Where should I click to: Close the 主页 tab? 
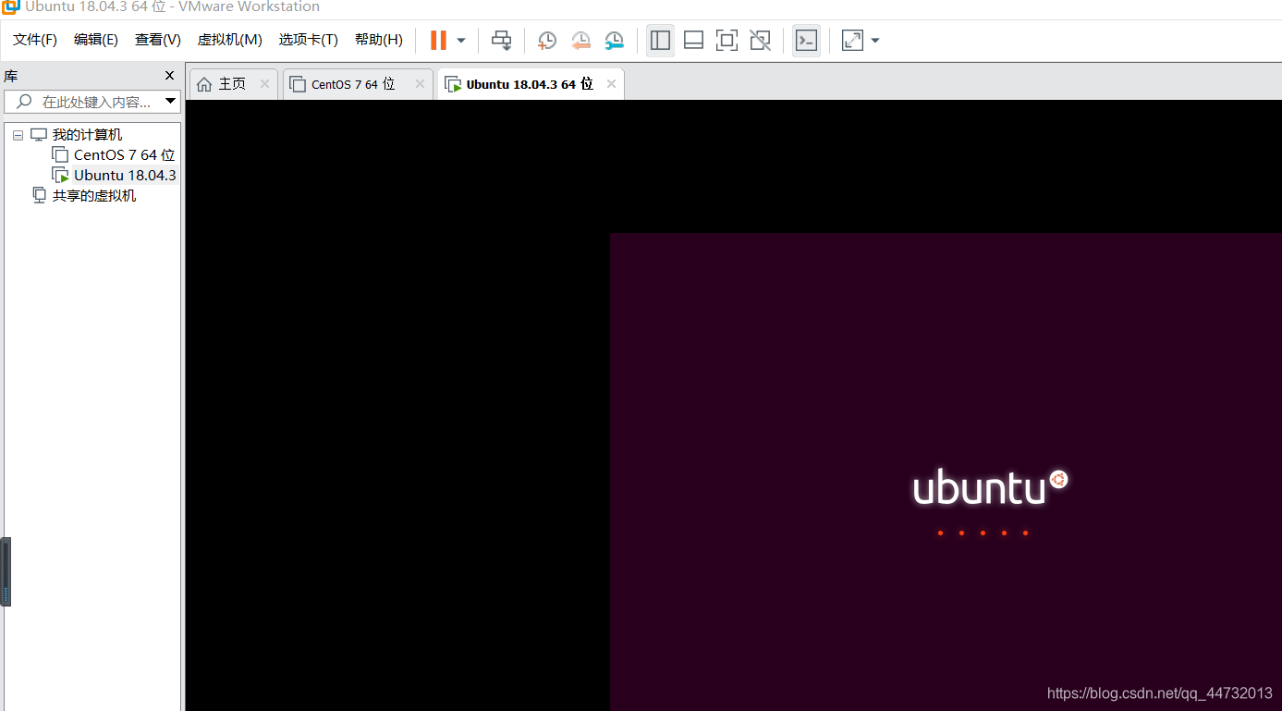(264, 84)
